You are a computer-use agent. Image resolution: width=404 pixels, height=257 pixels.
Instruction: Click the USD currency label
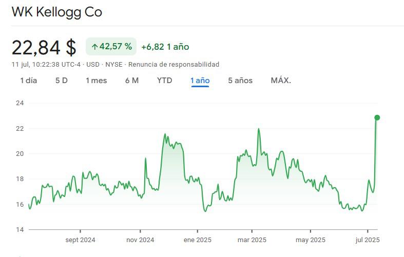(x=93, y=65)
